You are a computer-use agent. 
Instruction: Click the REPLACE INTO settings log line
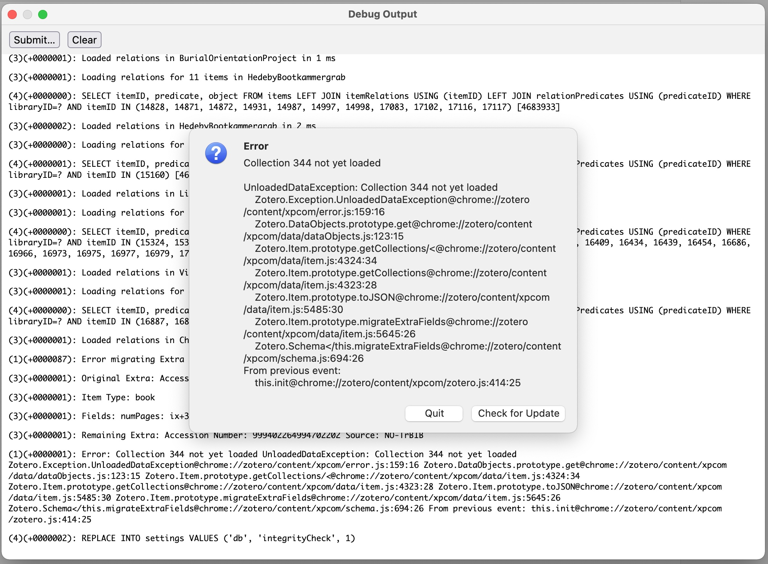coord(182,538)
